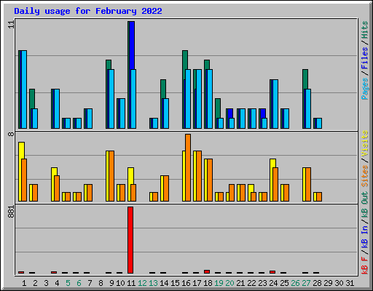
Task: Click the day label "24" on the x-axis
Action: 273,283
